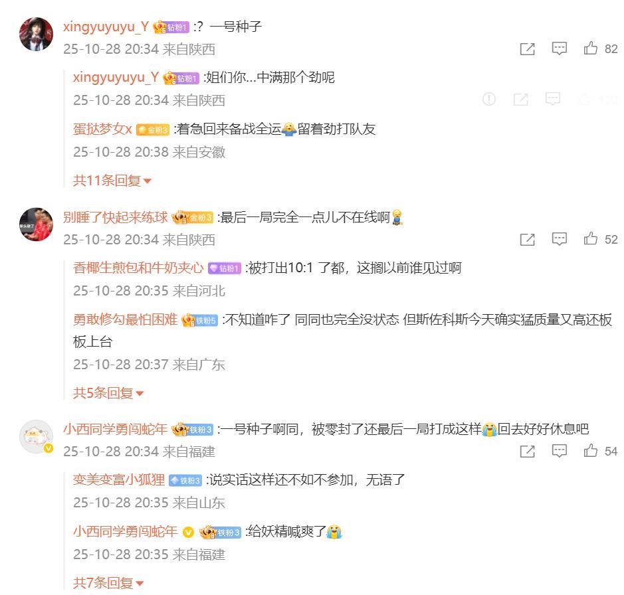Screen dimensions: 624x595
Task: Expand 共7条回复 replies
Action: tap(108, 583)
